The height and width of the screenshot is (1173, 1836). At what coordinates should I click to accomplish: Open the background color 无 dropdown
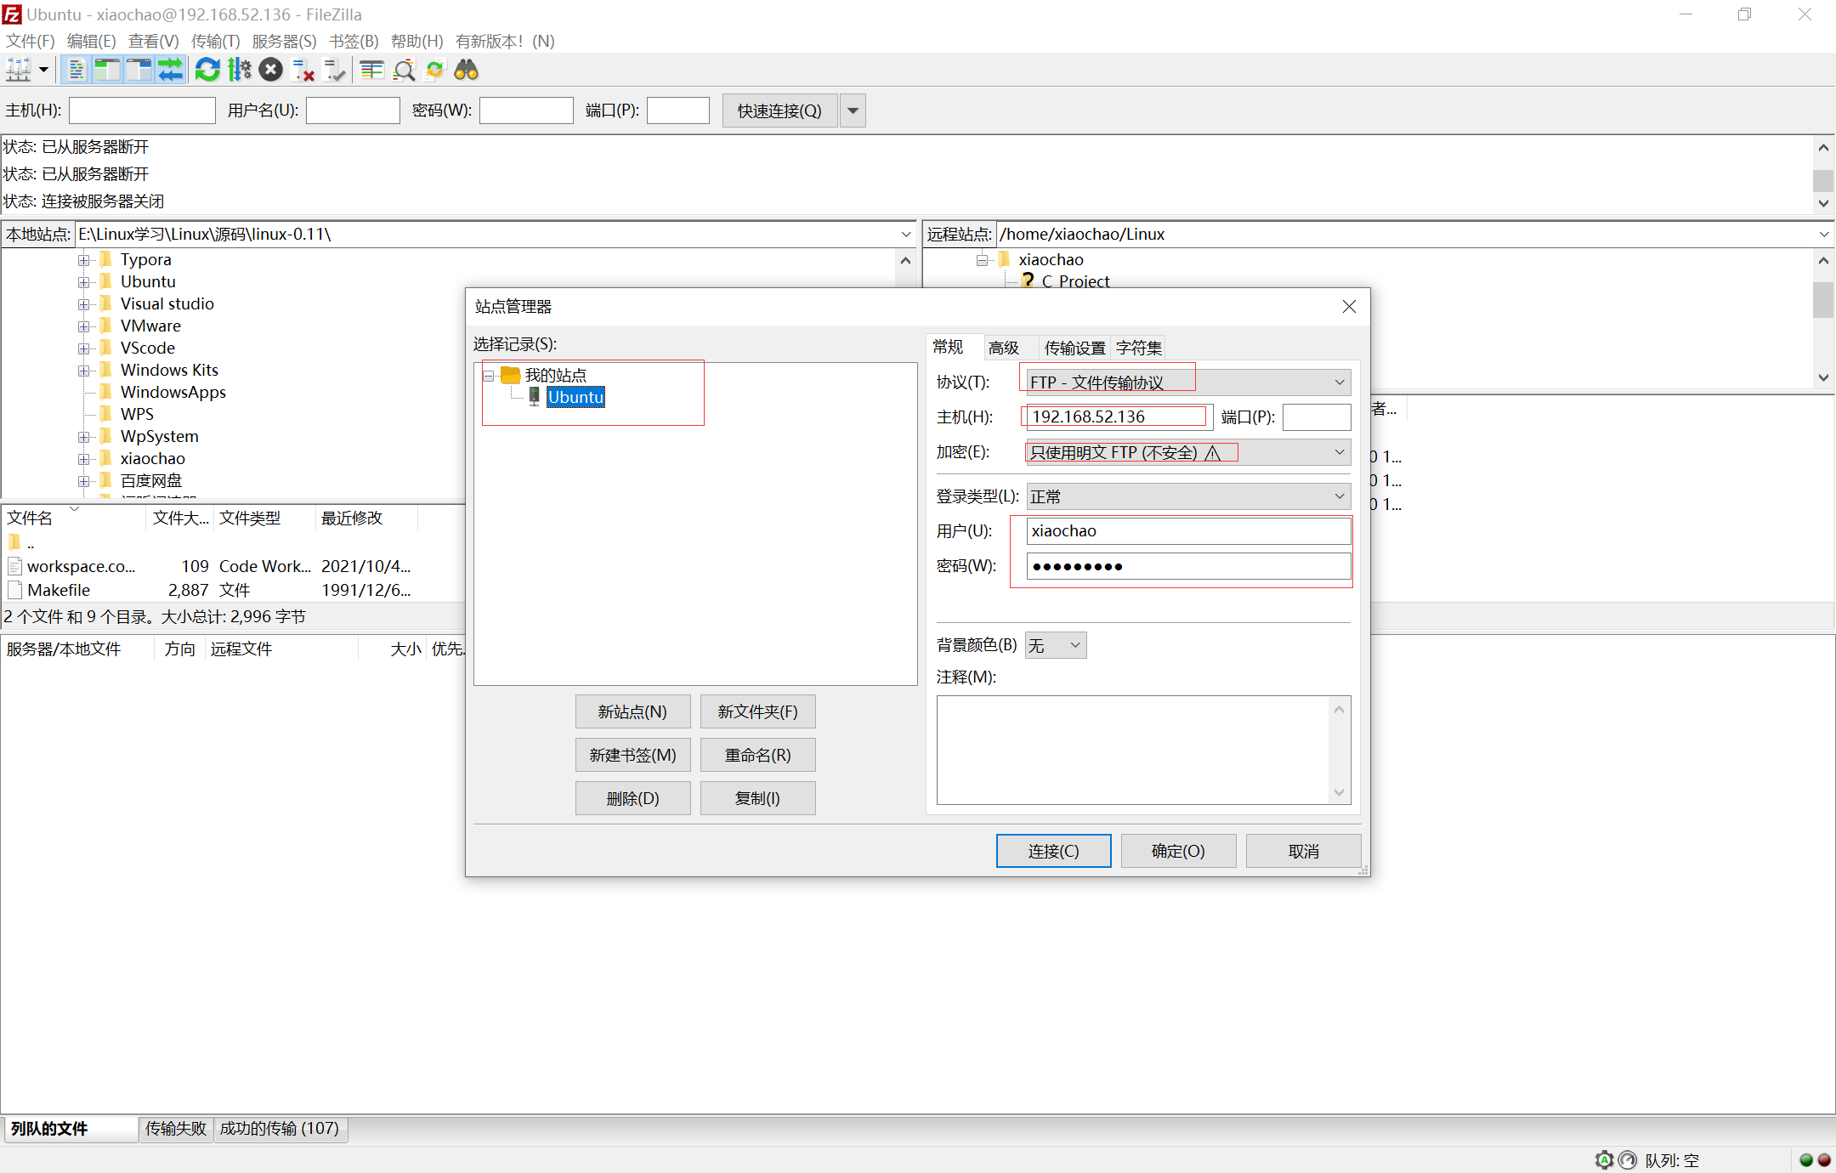[1055, 645]
